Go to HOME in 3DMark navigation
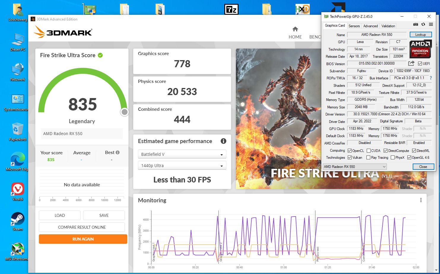 click(x=295, y=37)
